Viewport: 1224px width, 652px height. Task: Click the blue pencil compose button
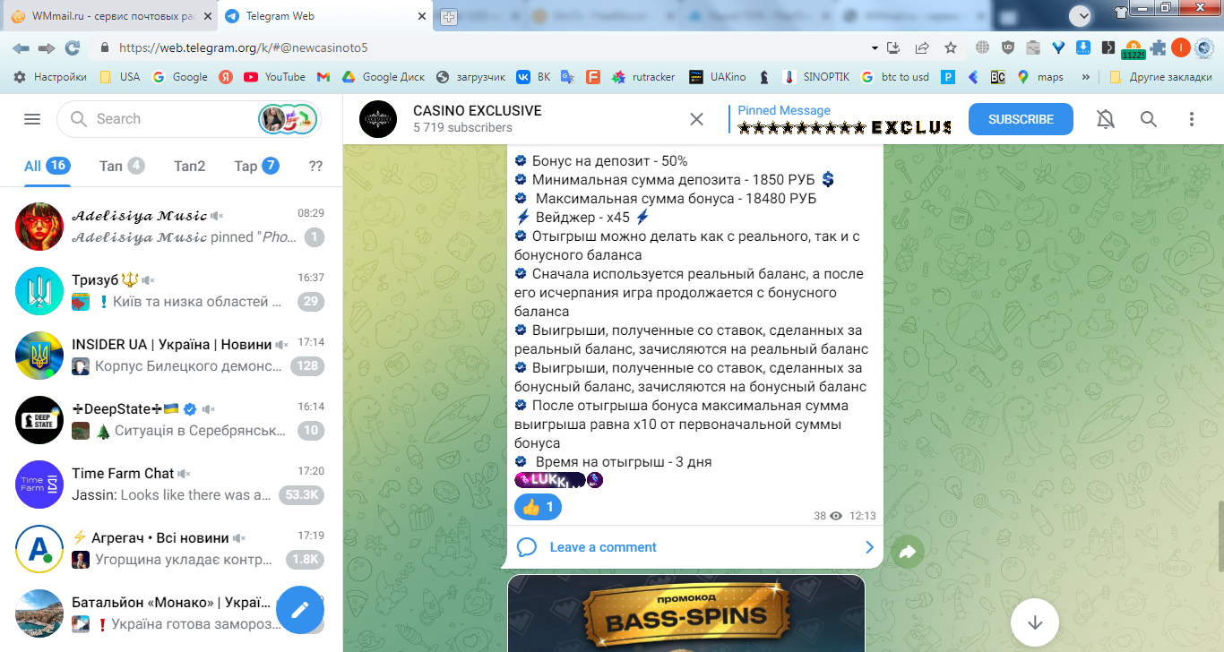coord(300,610)
